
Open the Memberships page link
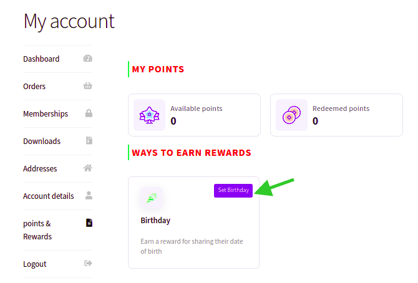tap(46, 114)
